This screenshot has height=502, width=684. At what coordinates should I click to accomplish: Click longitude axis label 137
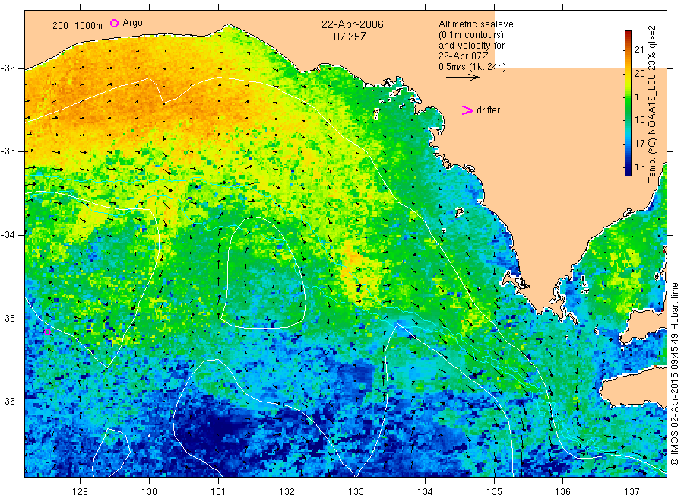pos(632,492)
